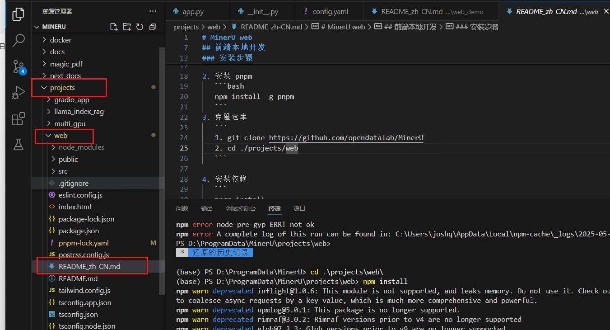Click the New Folder icon in explorer header
Screen dimensions: 610x330
click(x=127, y=27)
